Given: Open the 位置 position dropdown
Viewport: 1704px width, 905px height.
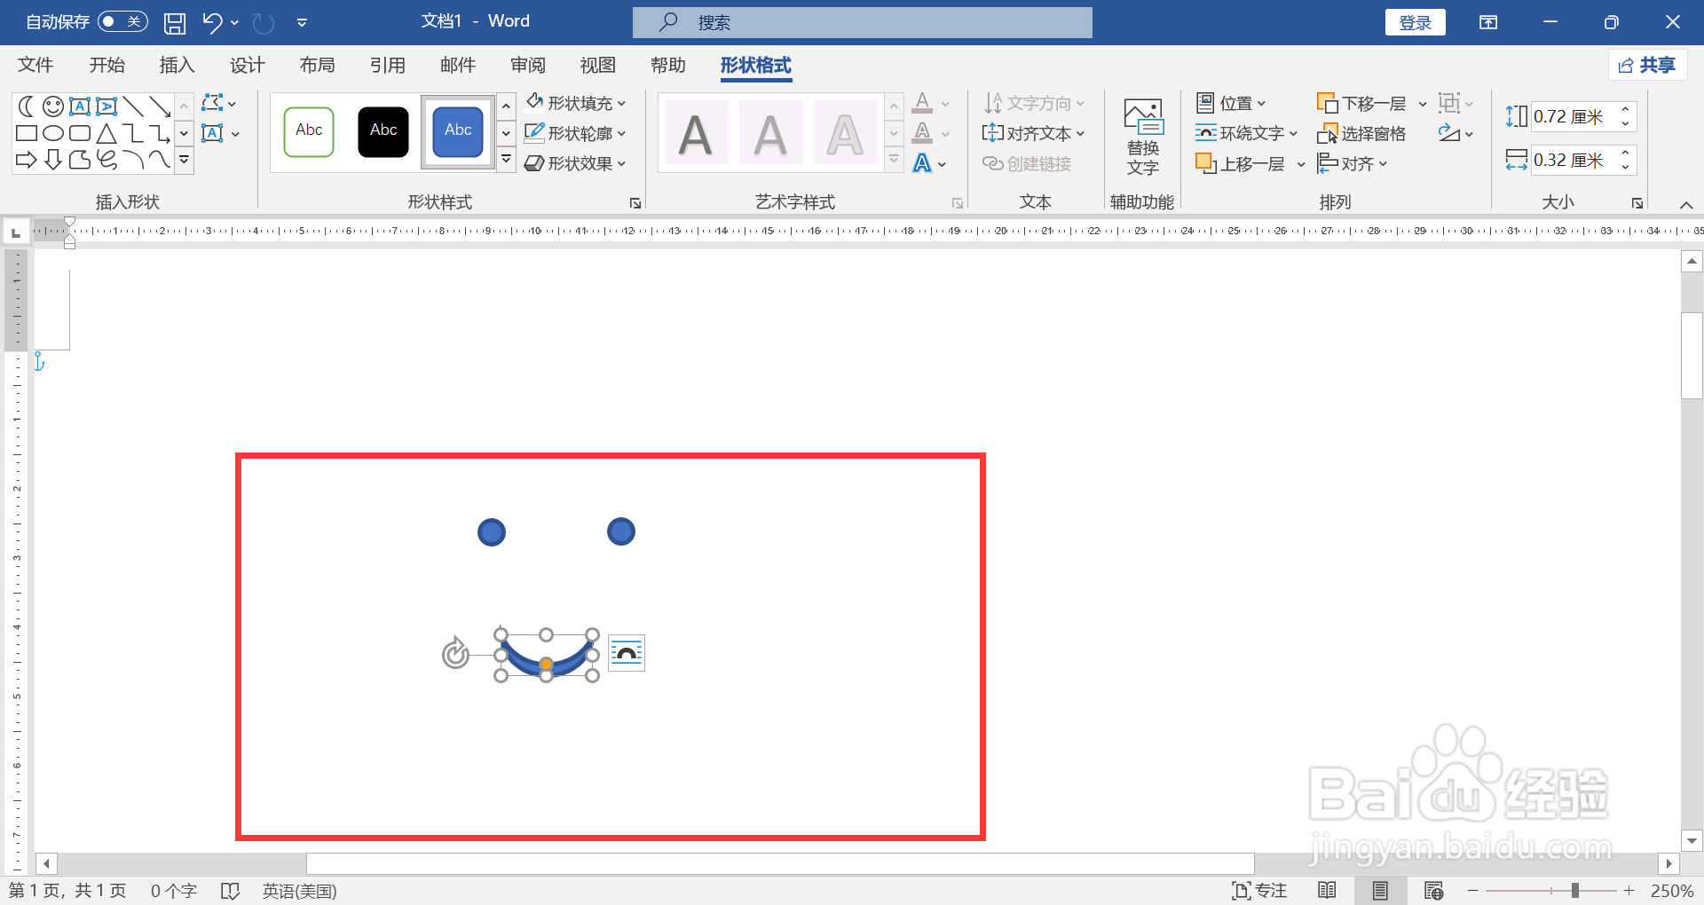Looking at the screenshot, I should click(x=1232, y=102).
